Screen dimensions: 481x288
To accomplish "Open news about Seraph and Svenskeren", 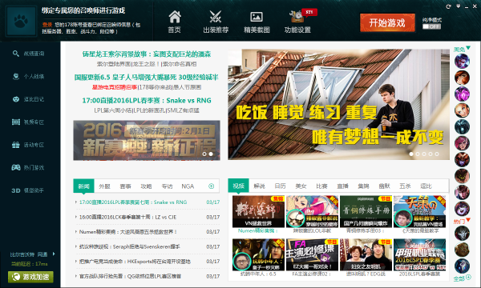I will point(129,246).
